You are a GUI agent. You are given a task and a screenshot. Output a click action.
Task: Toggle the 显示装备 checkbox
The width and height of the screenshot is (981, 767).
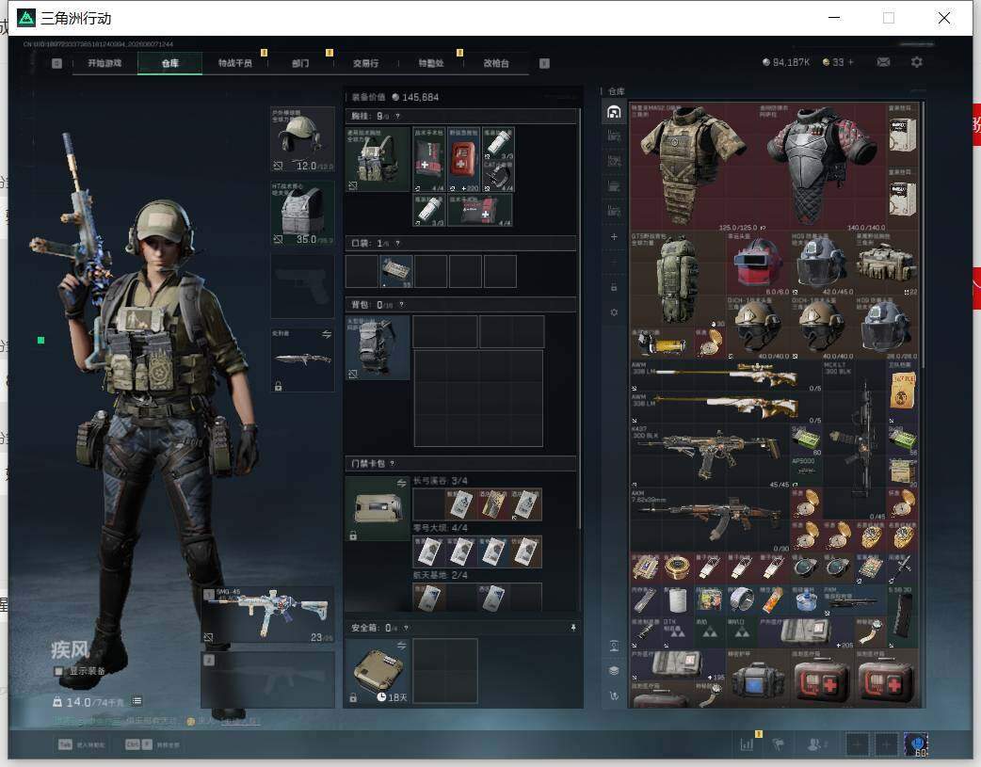[x=58, y=671]
